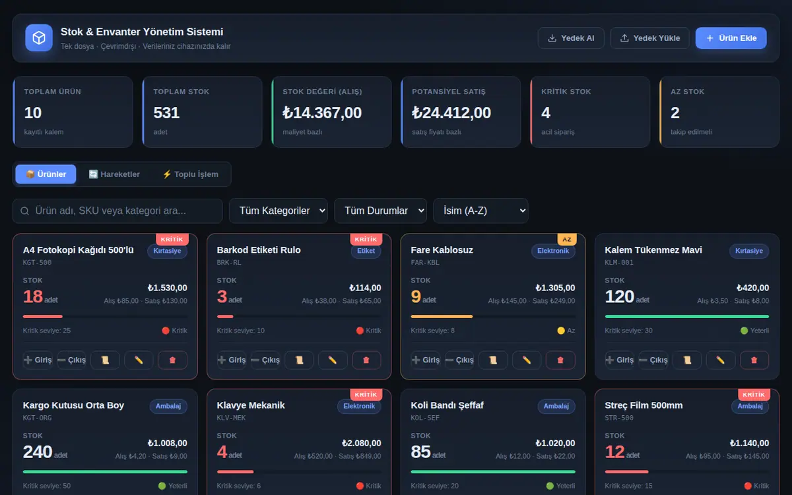
Task: Click the Toplam Ürün summary card
Action: pyautogui.click(x=73, y=112)
